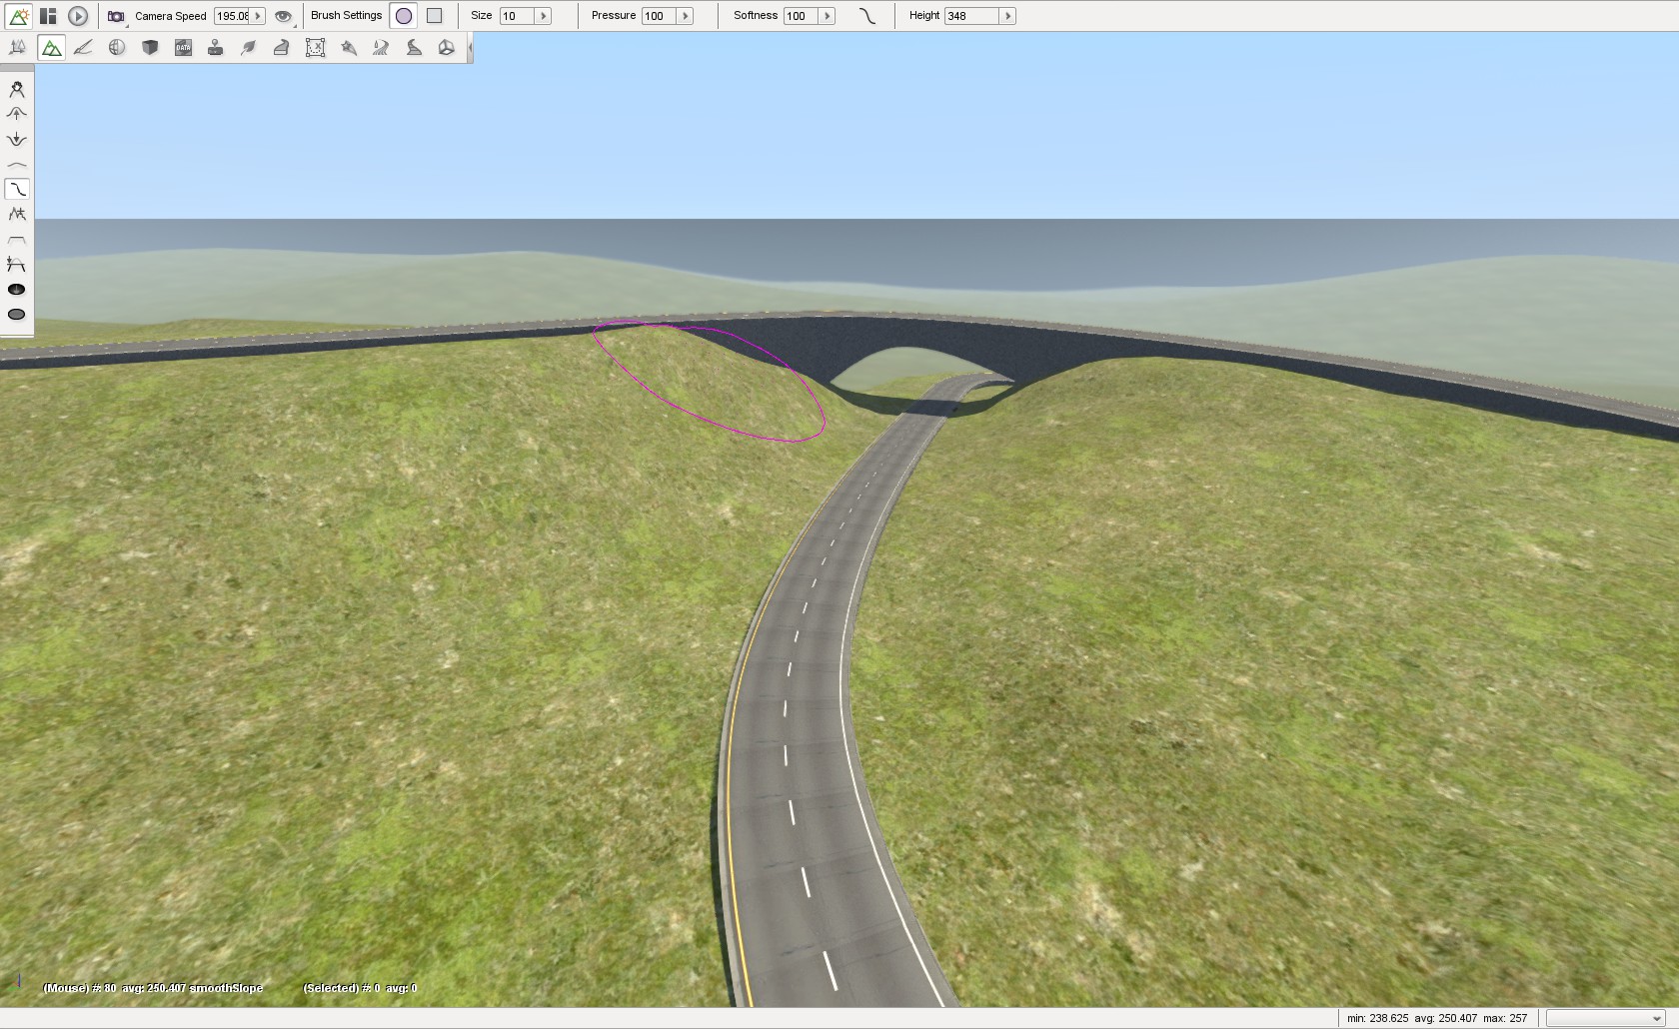The image size is (1679, 1029).
Task: Choose the Paint Noise terrain tool
Action: pos(16,214)
